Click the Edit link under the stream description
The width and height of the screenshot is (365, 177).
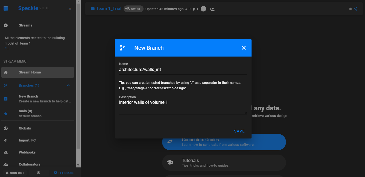tap(7, 49)
